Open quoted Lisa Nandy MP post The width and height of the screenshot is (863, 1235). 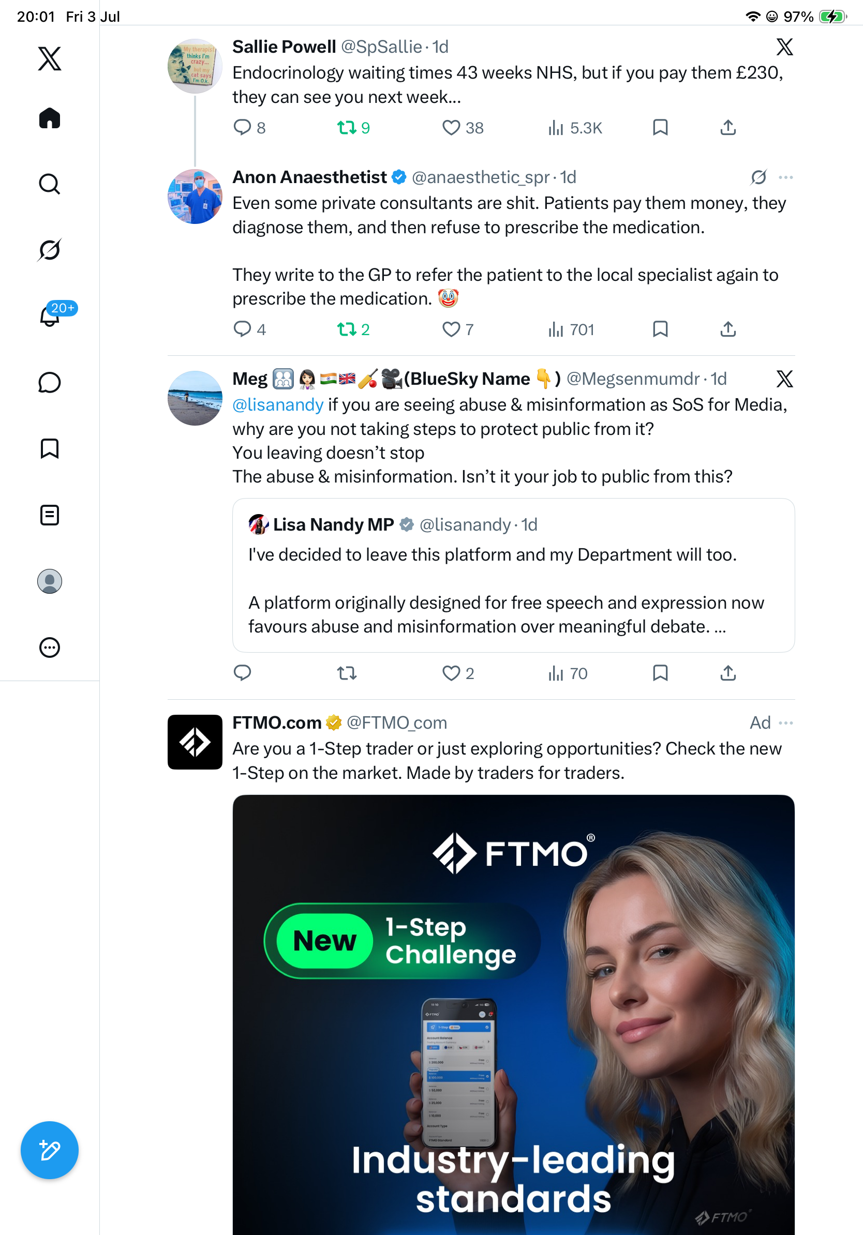pos(513,575)
